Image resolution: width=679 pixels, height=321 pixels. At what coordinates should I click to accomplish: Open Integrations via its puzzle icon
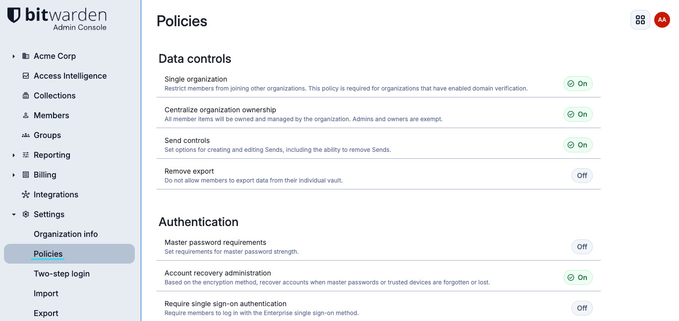pyautogui.click(x=25, y=194)
